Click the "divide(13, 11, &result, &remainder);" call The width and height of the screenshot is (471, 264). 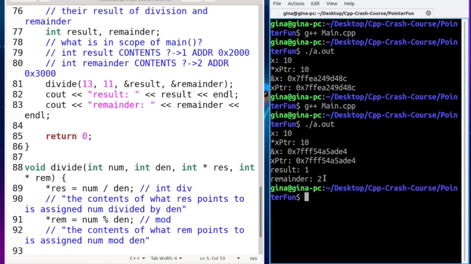click(x=139, y=84)
